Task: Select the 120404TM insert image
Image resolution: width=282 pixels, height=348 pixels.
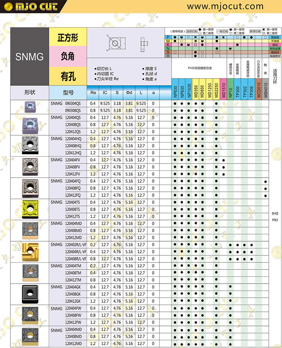Action: [x=31, y=273]
